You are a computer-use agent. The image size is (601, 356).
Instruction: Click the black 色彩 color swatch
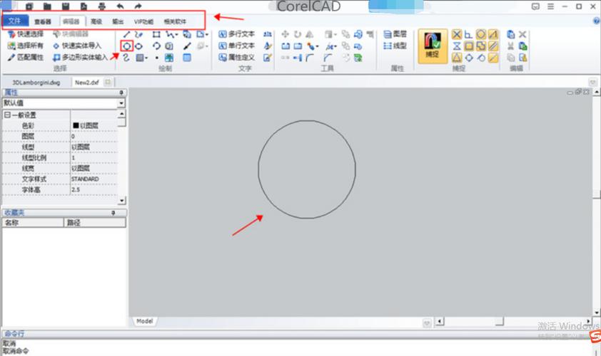76,125
